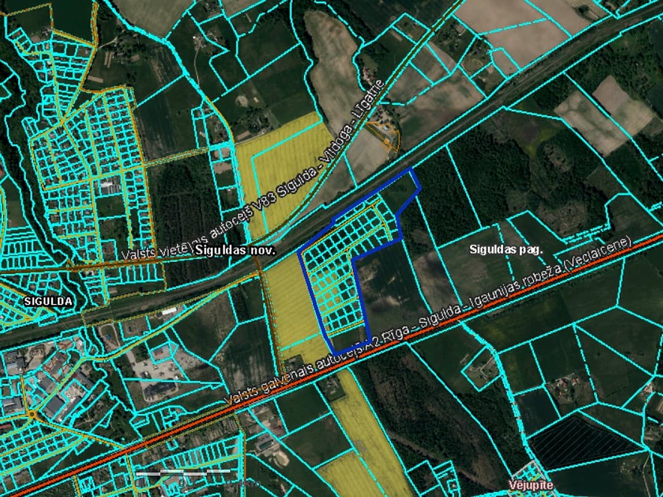
Task: Click the SIGULDA city label
Action: (48, 302)
